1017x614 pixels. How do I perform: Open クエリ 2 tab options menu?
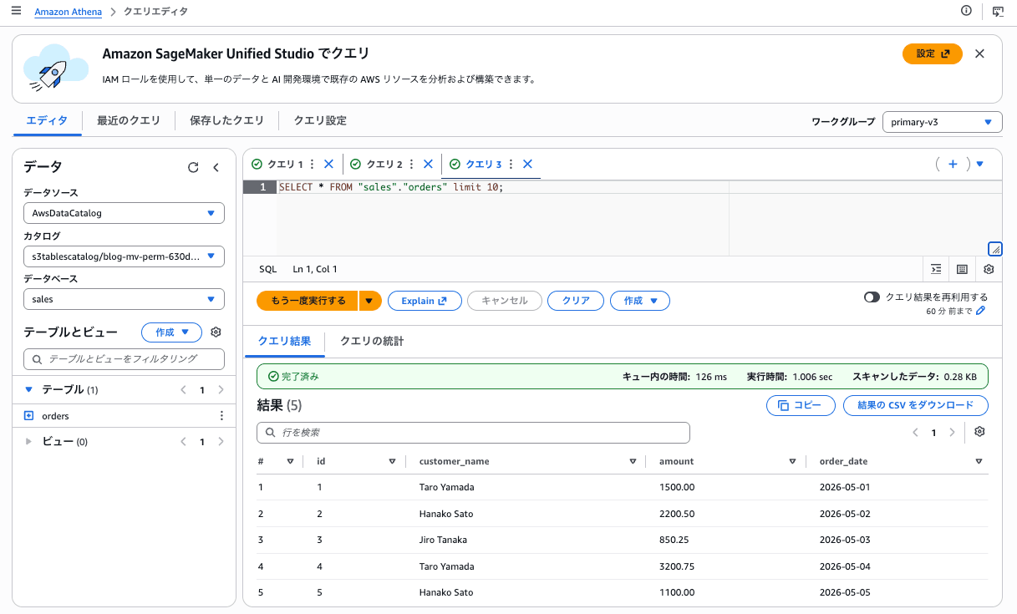pos(411,164)
